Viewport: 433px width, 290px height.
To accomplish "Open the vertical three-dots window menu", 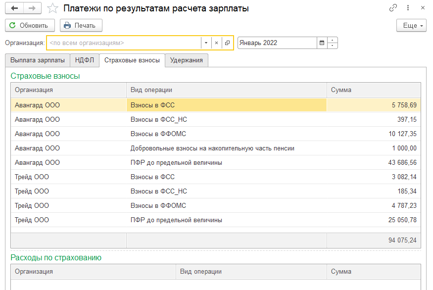I will coord(408,8).
